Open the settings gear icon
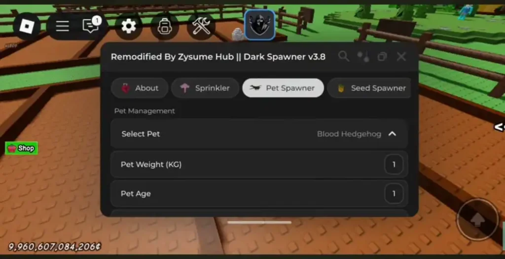Image resolution: width=505 pixels, height=259 pixels. click(x=129, y=26)
